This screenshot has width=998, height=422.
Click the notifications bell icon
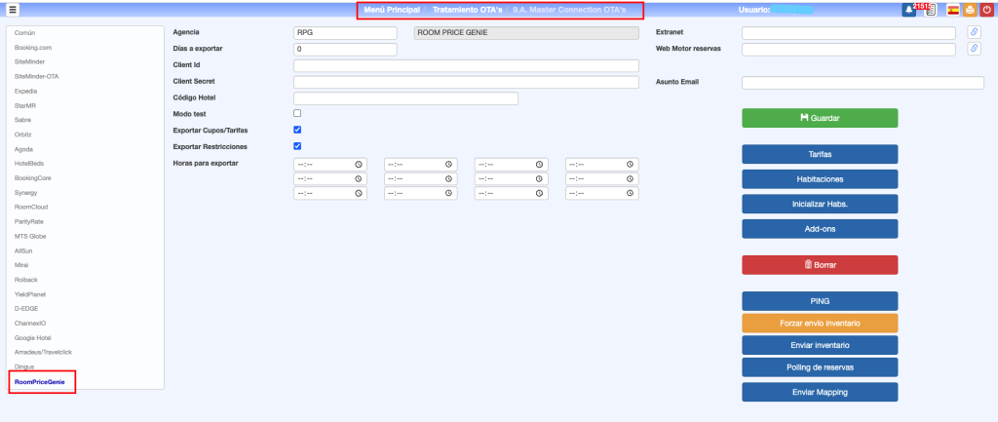pos(908,10)
